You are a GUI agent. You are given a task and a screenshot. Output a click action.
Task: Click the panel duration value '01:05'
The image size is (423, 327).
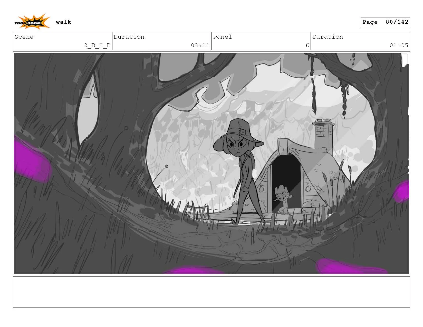click(399, 45)
